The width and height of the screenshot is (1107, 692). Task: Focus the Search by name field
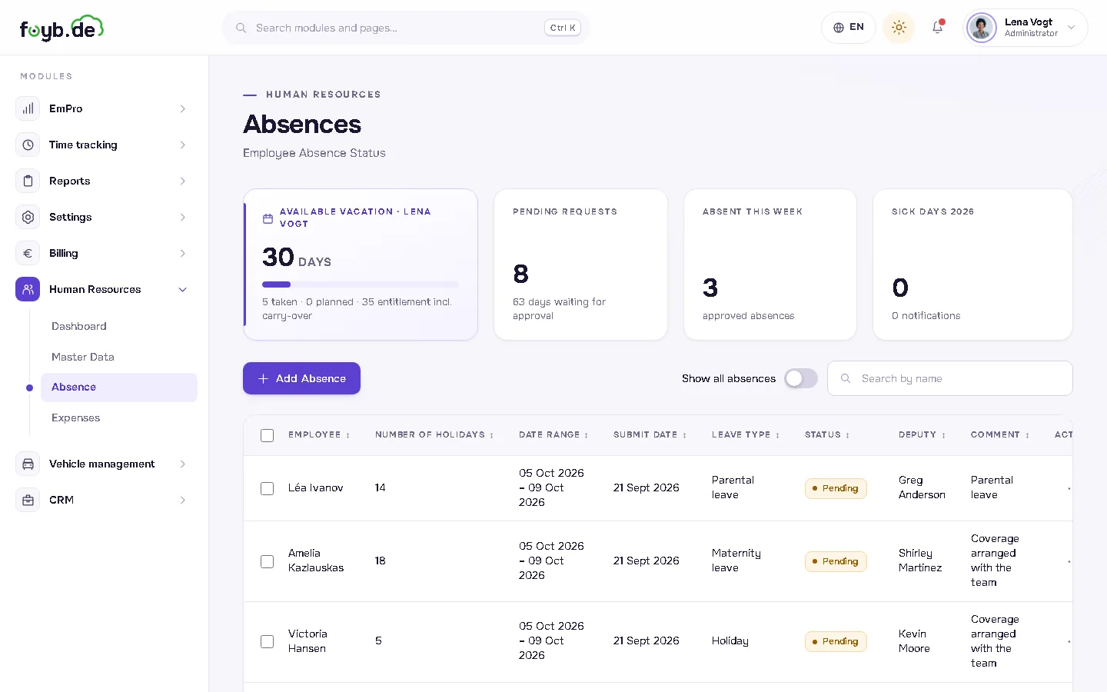coord(949,378)
